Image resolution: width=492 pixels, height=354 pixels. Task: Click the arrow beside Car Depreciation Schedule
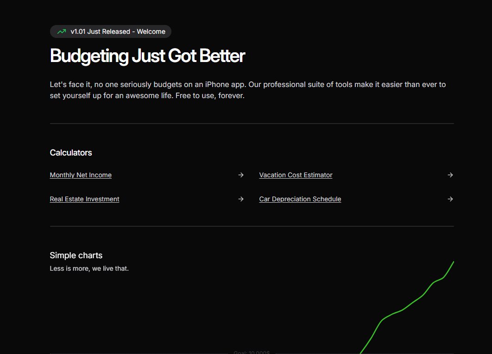450,199
